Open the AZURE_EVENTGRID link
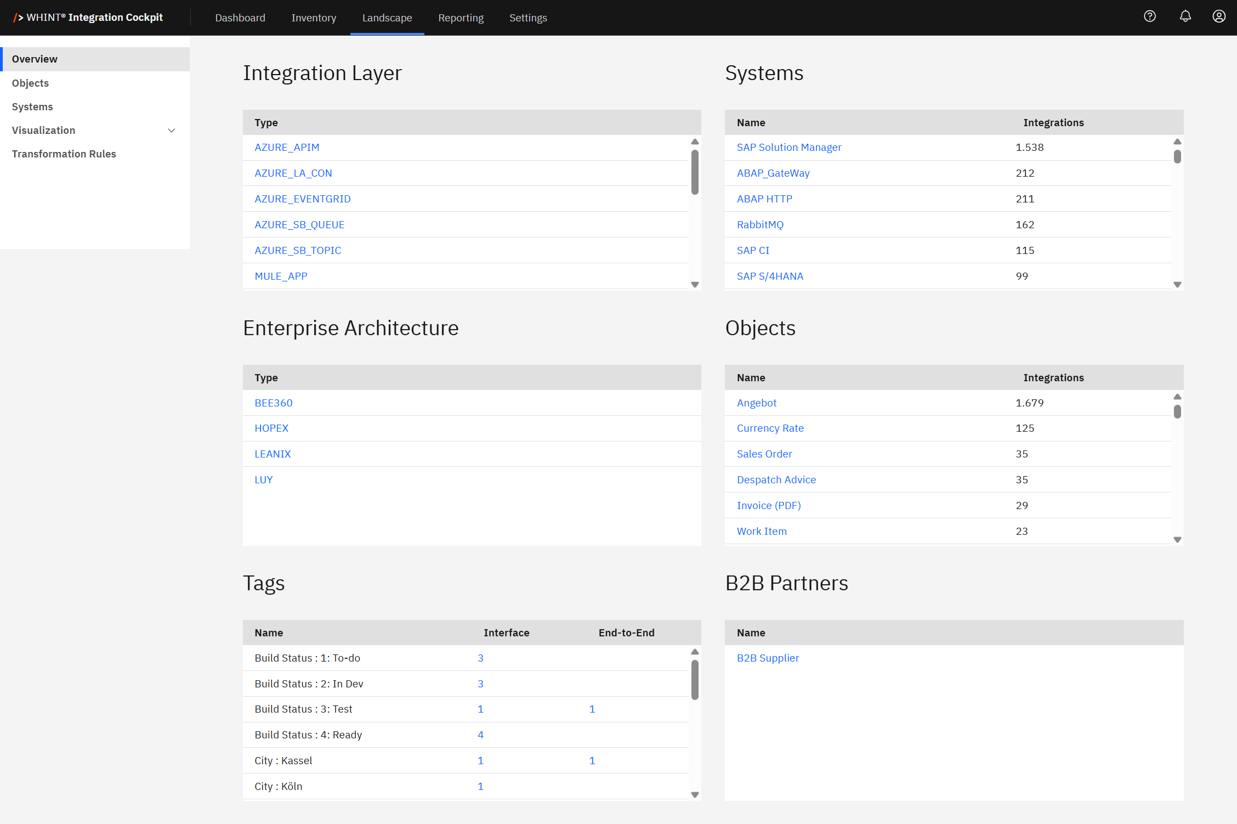This screenshot has height=824, width=1237. [x=303, y=199]
